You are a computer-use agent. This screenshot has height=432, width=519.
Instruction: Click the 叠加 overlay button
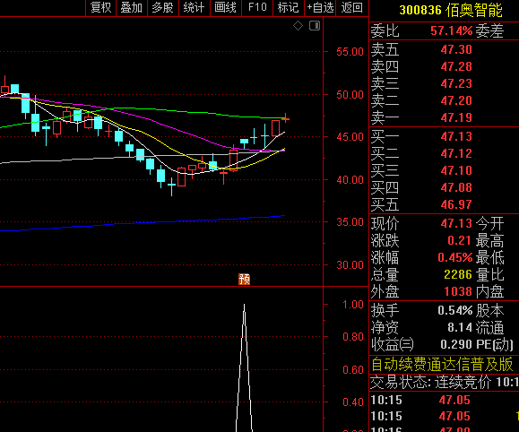(x=132, y=7)
